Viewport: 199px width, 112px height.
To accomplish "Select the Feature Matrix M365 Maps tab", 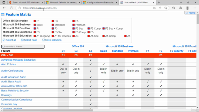I will tap(137, 2).
